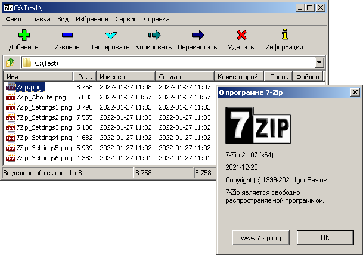
Task: Click the green plus Добавить icon
Action: pyautogui.click(x=24, y=35)
